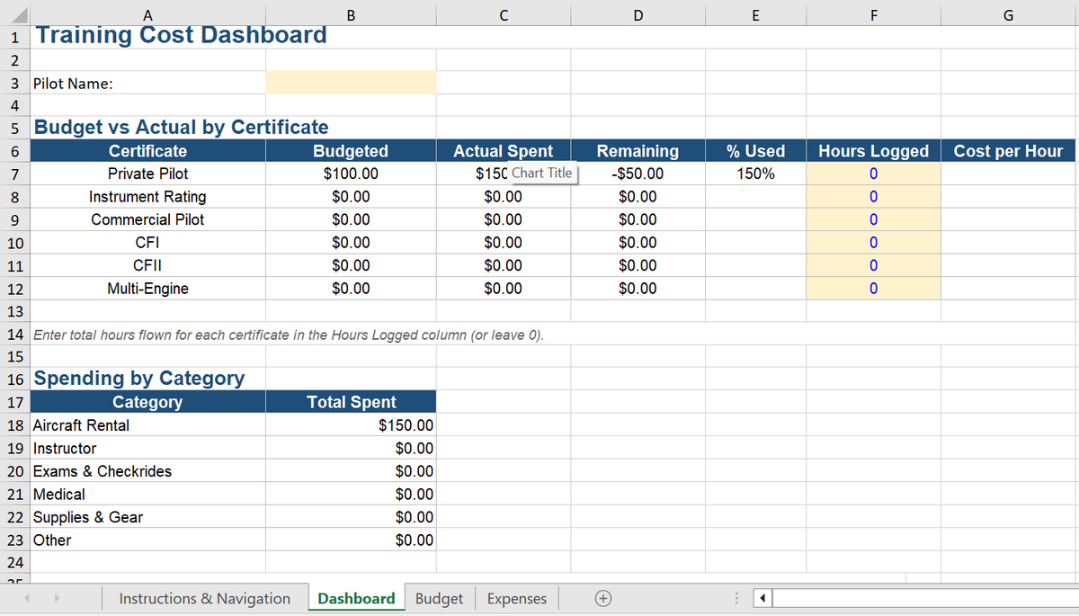Viewport: 1079px width, 616px height.
Task: Click the Other category cell
Action: tap(147, 540)
